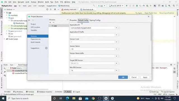Image resolution: width=179 pixels, height=101 pixels.
Task: Collapse the Build: failed tree node
Action: click(x=8, y=68)
